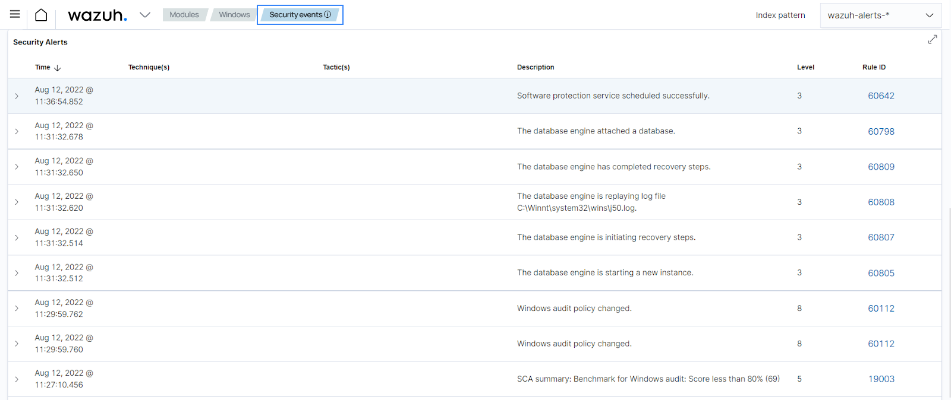Viewport: 951px width, 400px height.
Task: Open the Wazuh menu dropdown chevron
Action: pyautogui.click(x=145, y=15)
